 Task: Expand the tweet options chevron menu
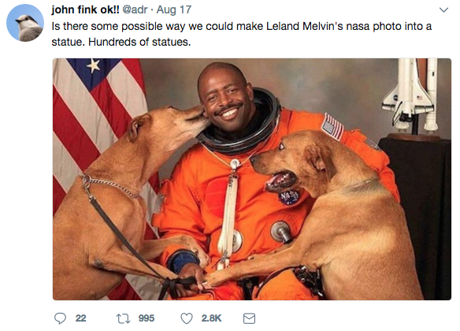(x=443, y=10)
